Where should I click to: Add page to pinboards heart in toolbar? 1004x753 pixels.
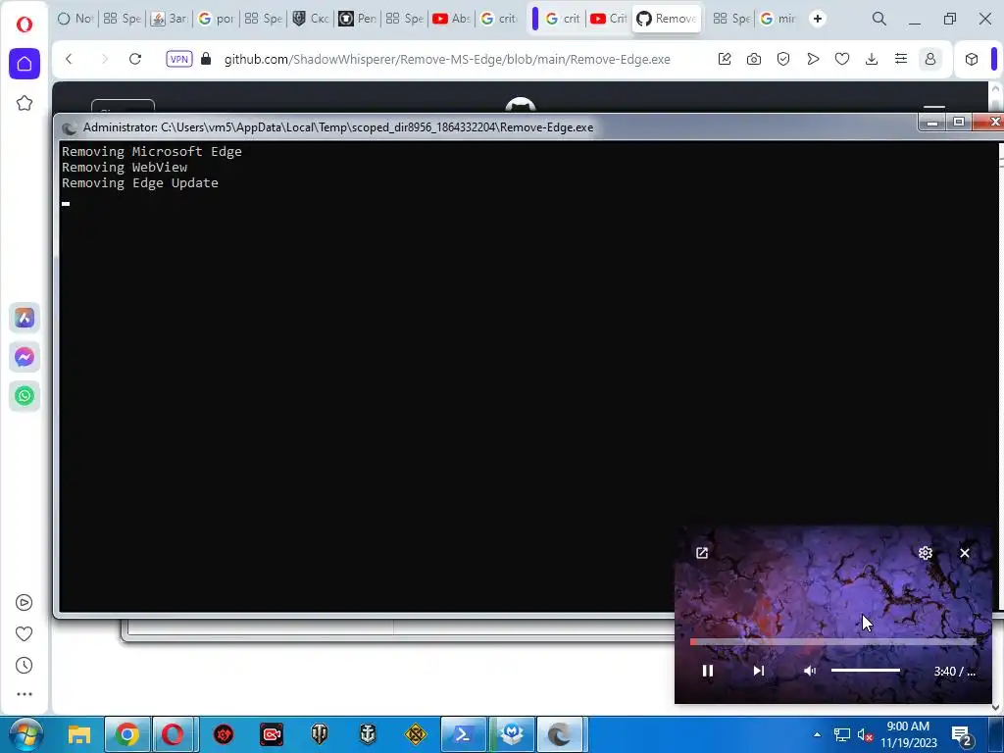pos(842,59)
